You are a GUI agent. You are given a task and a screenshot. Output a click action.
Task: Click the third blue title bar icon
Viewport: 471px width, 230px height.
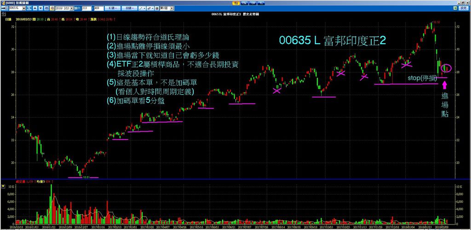tap(253, 2)
